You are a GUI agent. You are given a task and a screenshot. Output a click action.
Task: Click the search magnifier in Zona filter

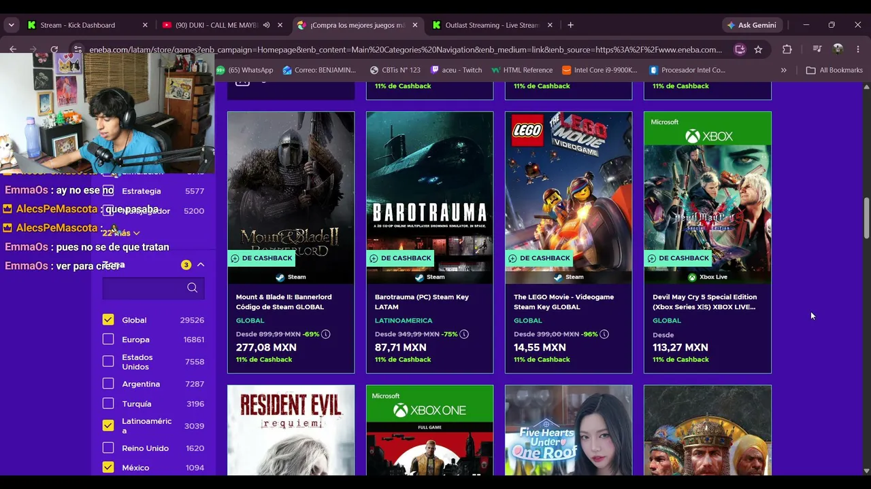(x=193, y=288)
